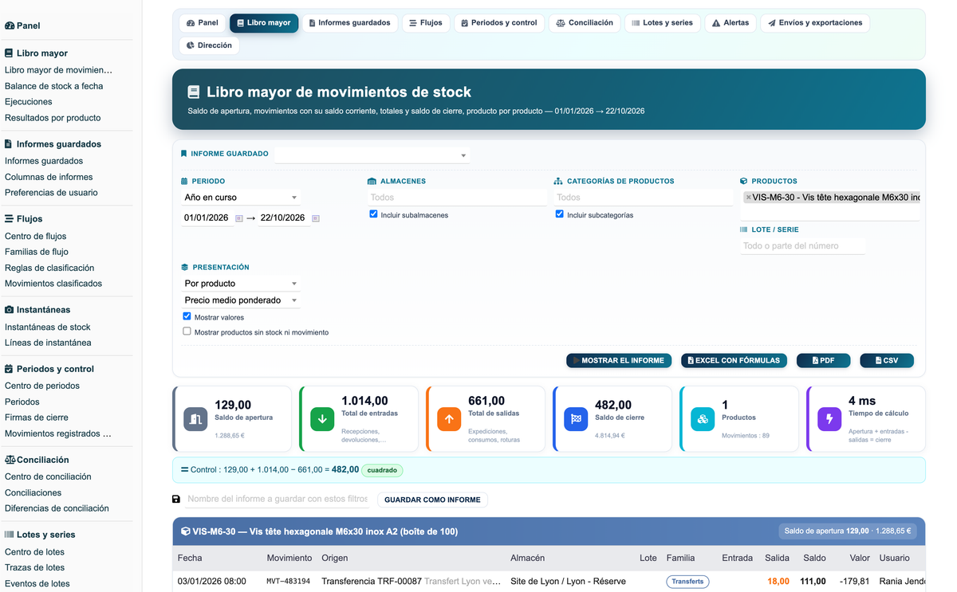Image resolution: width=957 pixels, height=592 pixels.
Task: Click the camera icon beside Instantáneas
Action: 9,309
